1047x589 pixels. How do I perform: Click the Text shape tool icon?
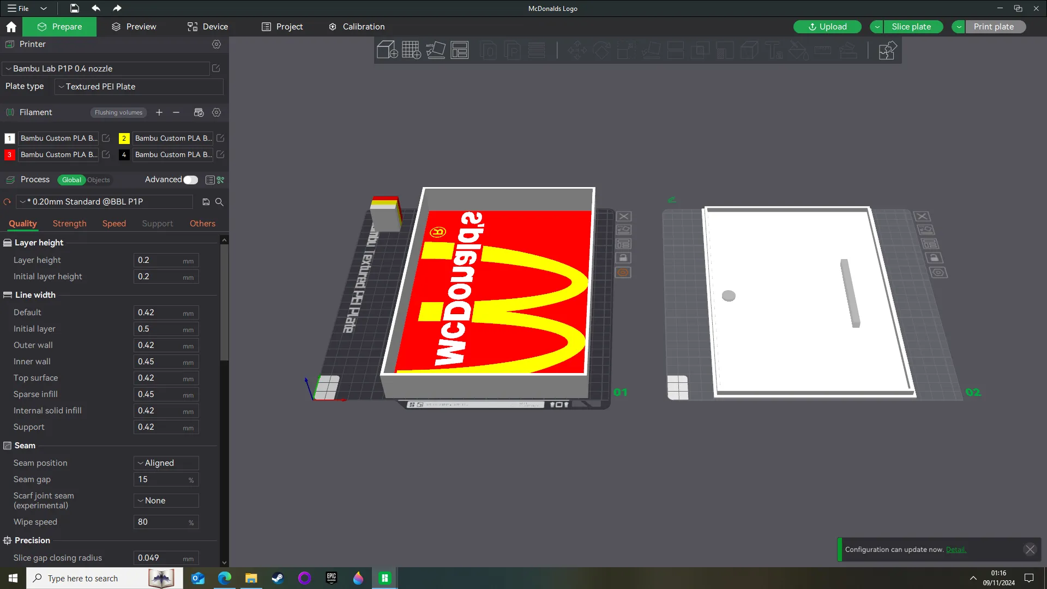[774, 50]
